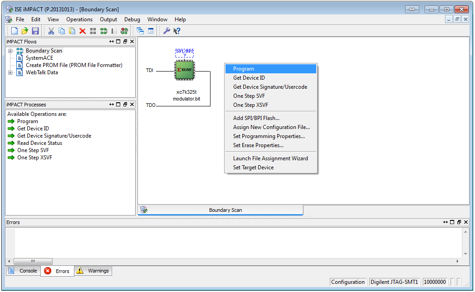Choose Get Device ID in context menu

pos(271,78)
